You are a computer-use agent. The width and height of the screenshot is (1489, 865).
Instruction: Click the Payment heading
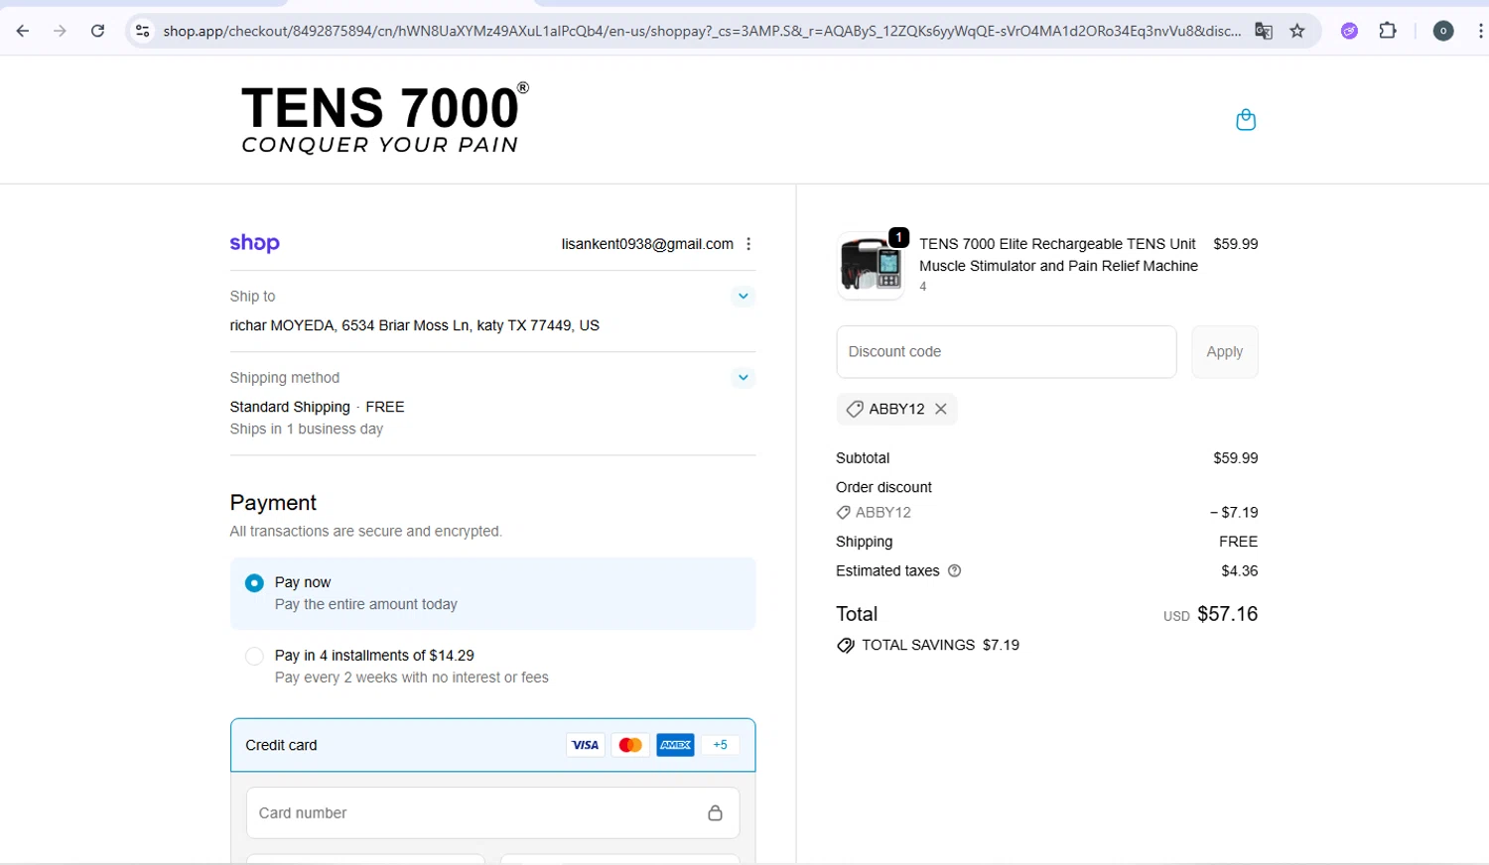[273, 503]
